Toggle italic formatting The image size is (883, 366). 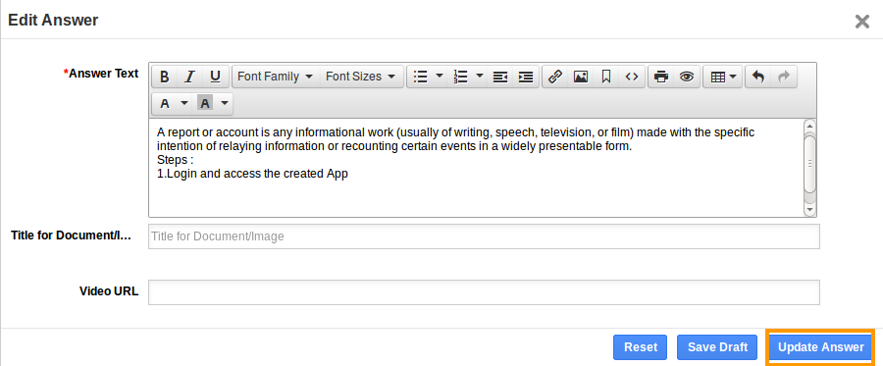point(189,77)
